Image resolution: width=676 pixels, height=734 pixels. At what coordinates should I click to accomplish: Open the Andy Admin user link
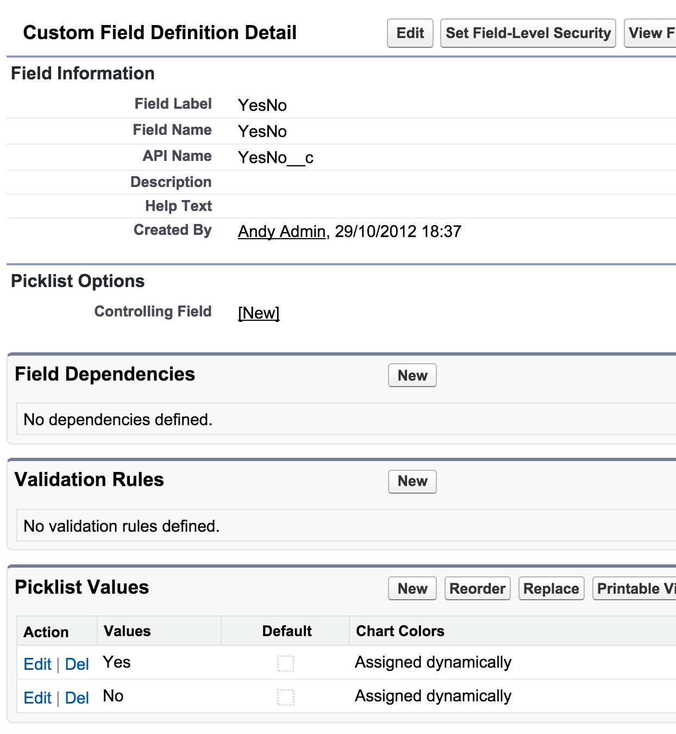281,232
